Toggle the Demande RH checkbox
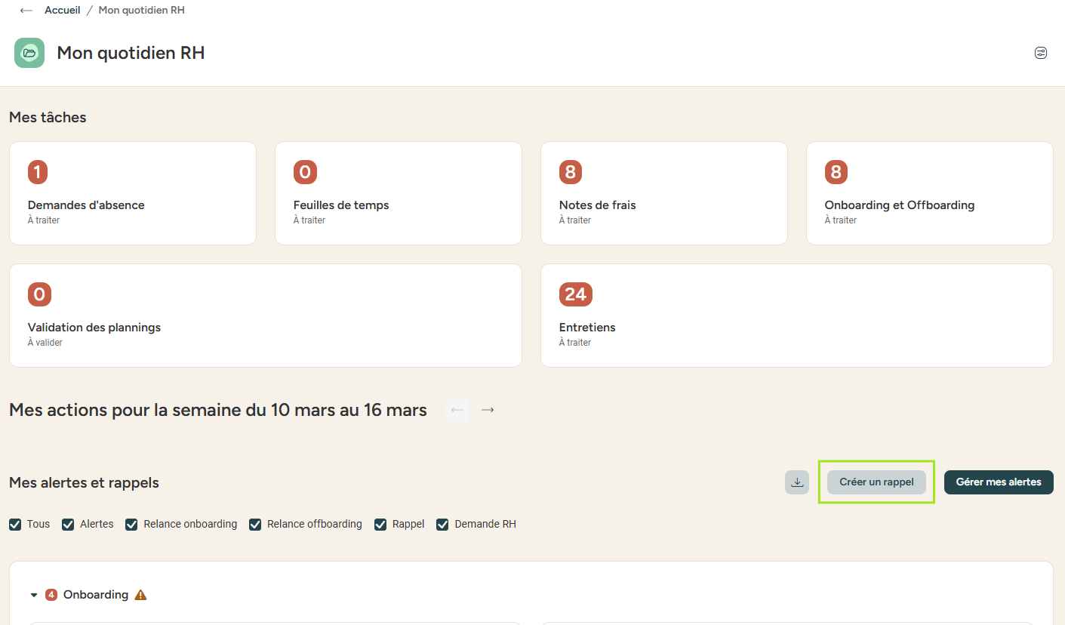 (x=442, y=524)
